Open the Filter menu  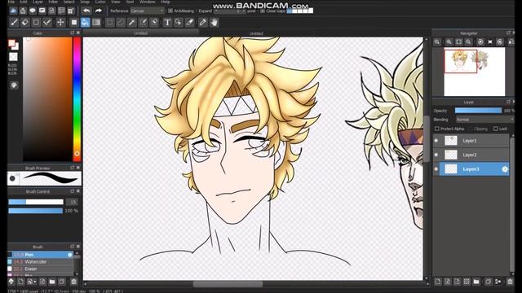pos(53,2)
